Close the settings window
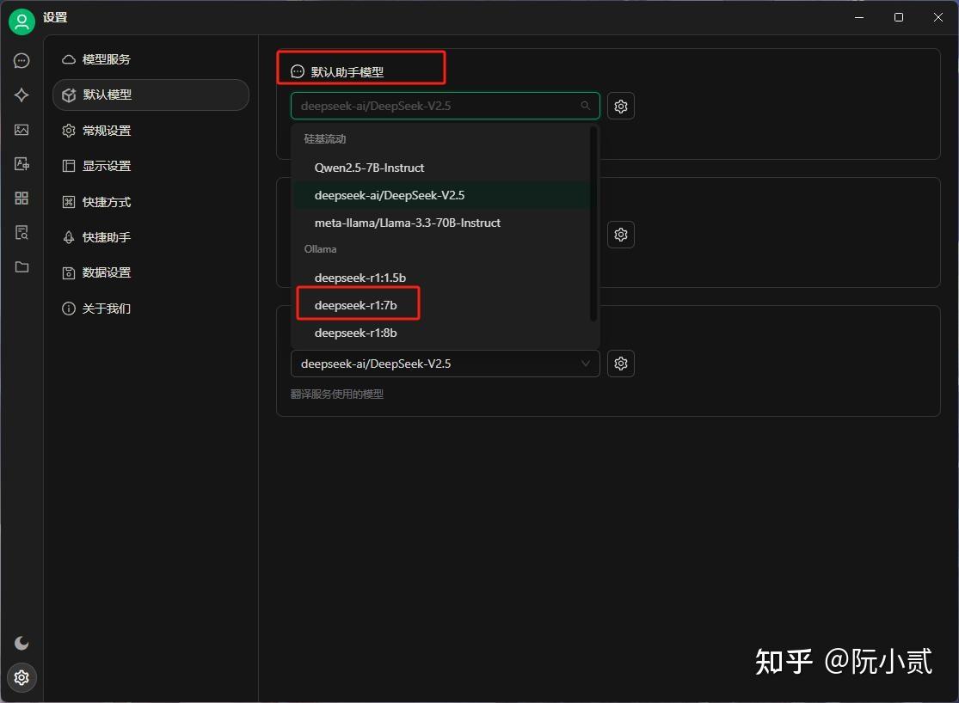Image resolution: width=959 pixels, height=703 pixels. pyautogui.click(x=938, y=17)
